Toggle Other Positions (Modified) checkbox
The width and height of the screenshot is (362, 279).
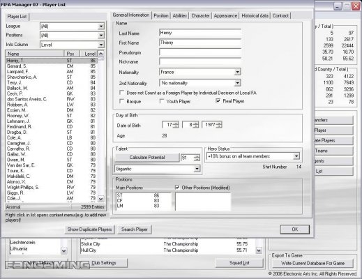[x=177, y=188]
